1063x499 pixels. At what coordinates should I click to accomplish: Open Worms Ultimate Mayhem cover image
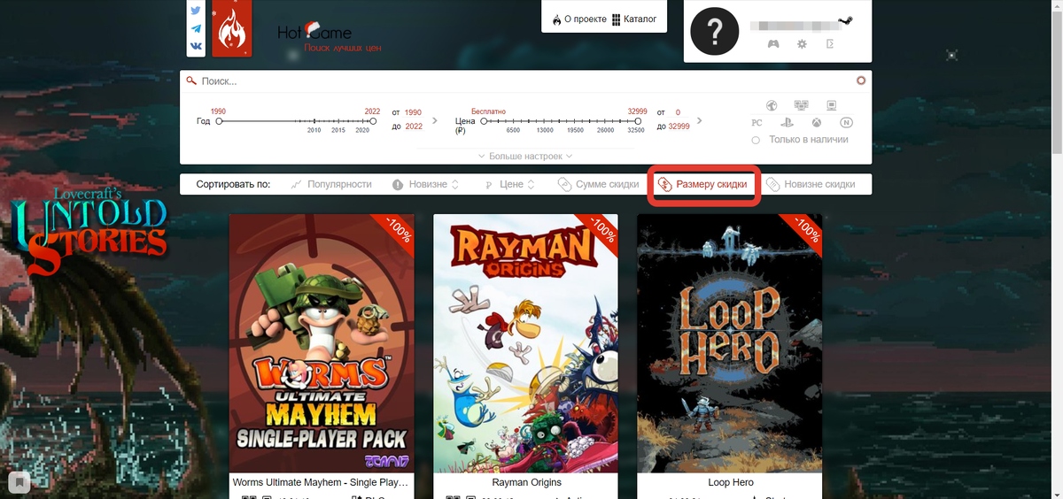click(322, 343)
